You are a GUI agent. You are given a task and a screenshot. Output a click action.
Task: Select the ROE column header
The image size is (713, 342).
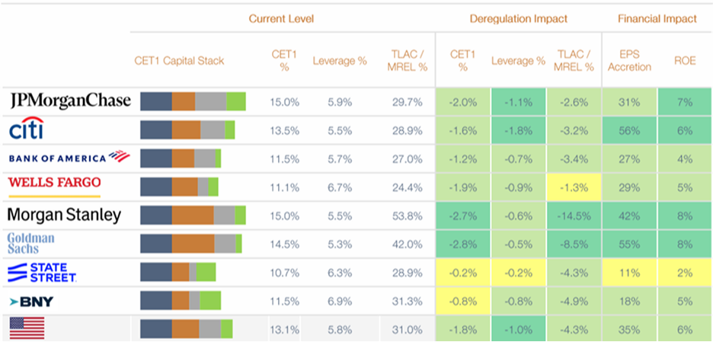click(x=684, y=61)
